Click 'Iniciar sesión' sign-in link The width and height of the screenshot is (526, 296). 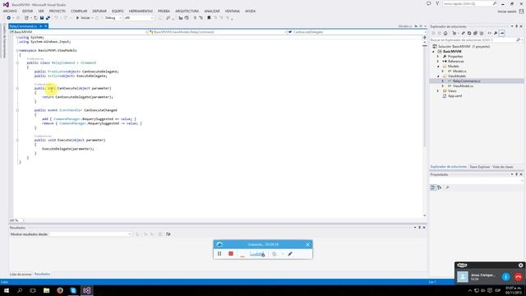point(507,12)
